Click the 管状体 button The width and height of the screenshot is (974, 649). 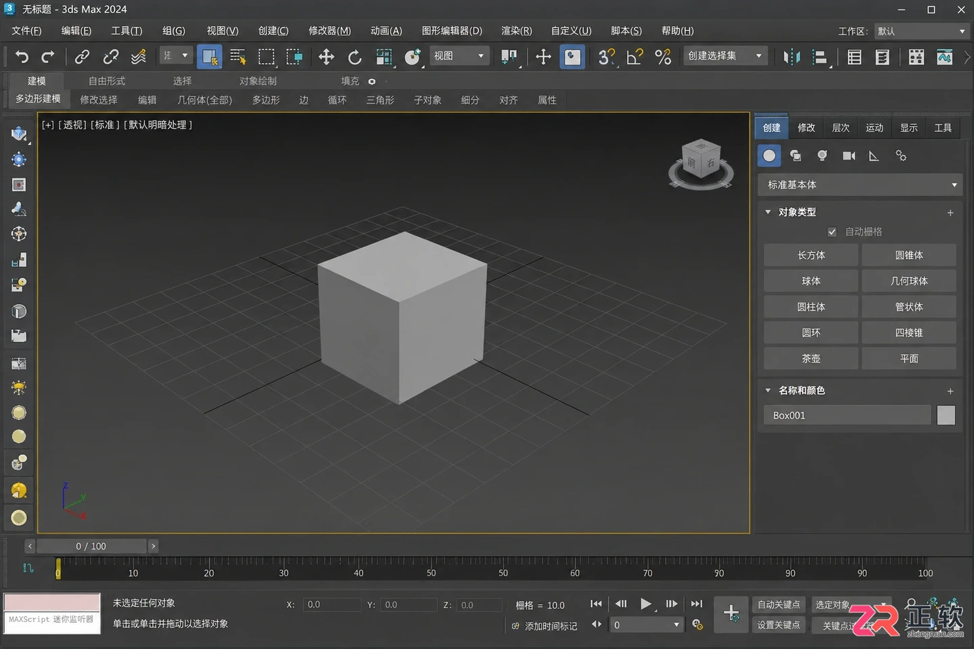pyautogui.click(x=909, y=306)
